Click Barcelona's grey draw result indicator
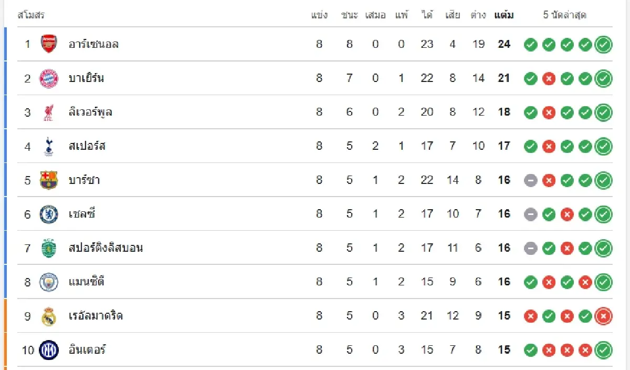This screenshot has width=630, height=370. point(531,180)
